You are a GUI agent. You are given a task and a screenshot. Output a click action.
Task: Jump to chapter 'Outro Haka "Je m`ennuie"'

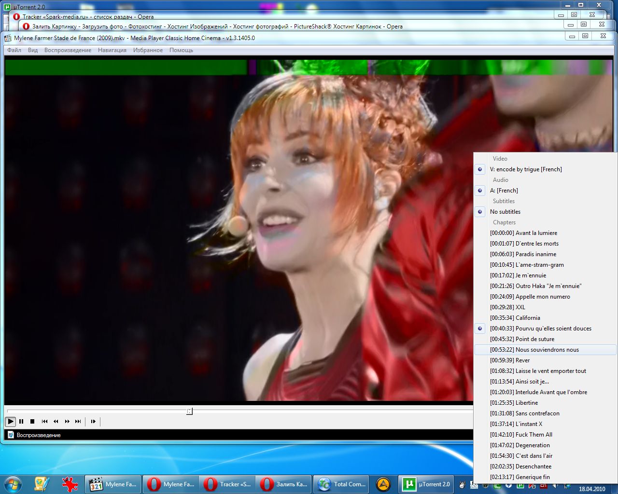546,286
